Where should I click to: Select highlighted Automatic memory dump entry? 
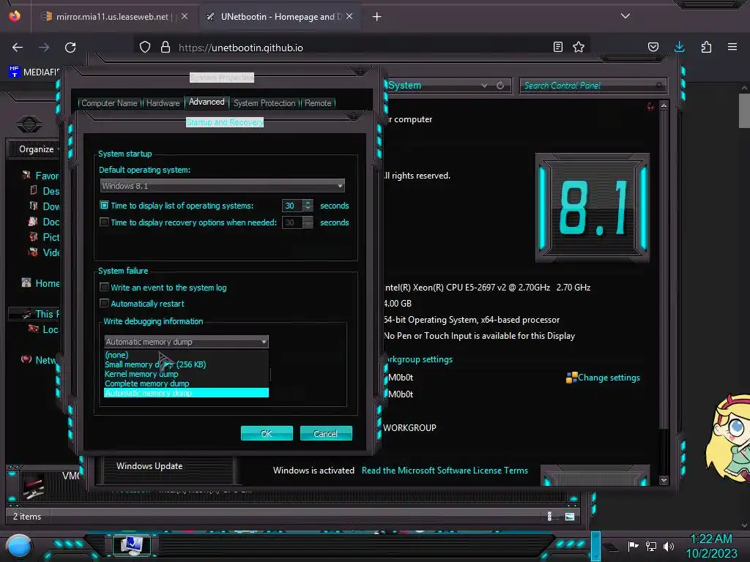187,393
